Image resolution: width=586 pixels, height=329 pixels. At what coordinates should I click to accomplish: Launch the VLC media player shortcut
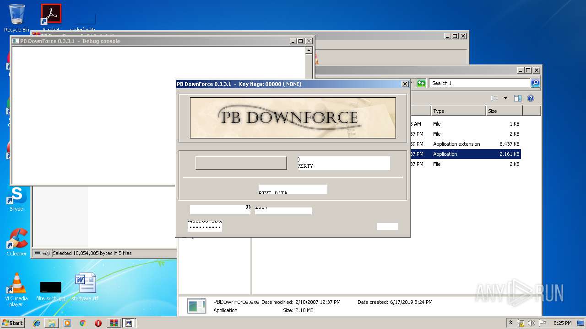coord(16,289)
